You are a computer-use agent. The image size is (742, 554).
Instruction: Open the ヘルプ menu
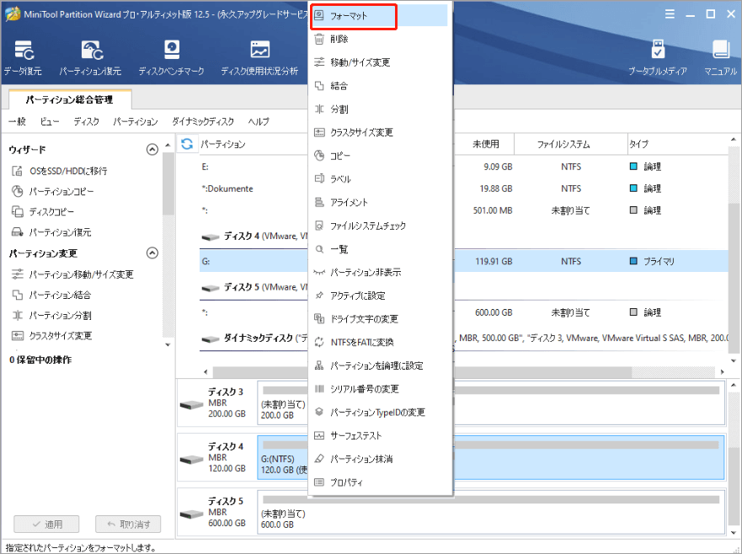click(259, 121)
